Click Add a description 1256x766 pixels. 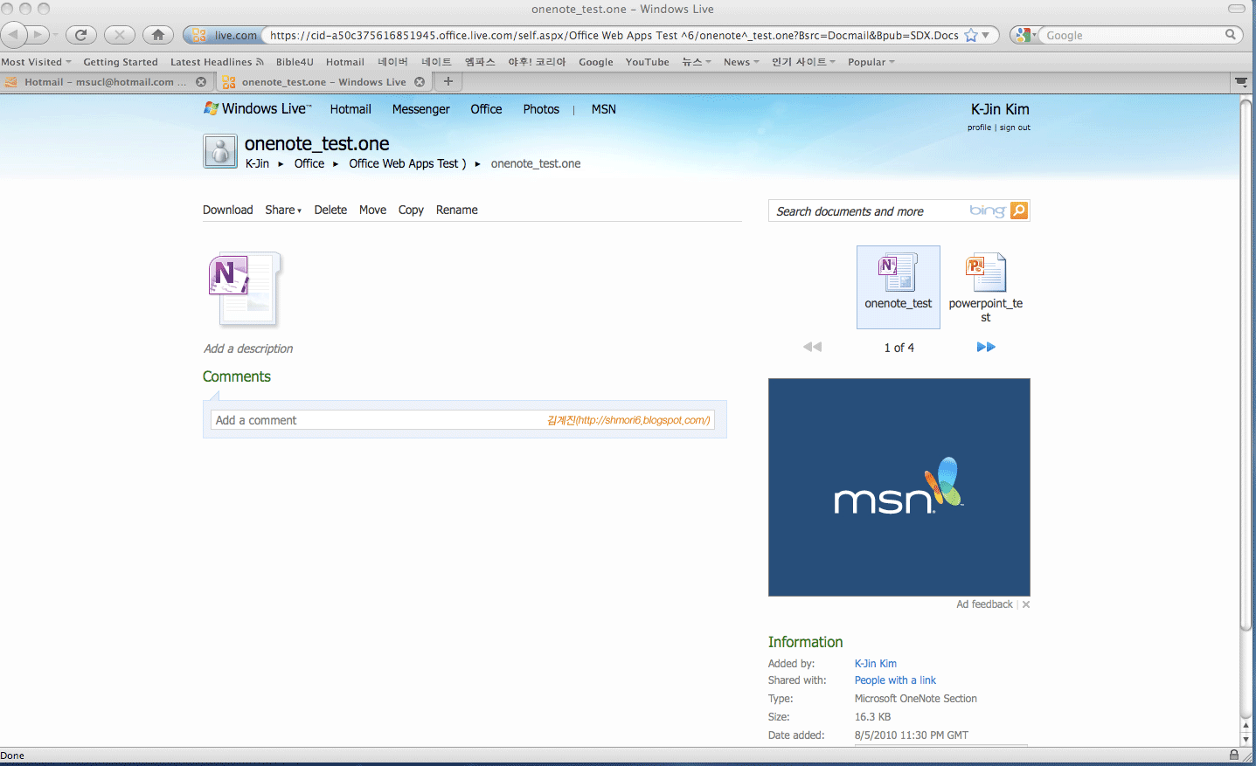click(248, 348)
